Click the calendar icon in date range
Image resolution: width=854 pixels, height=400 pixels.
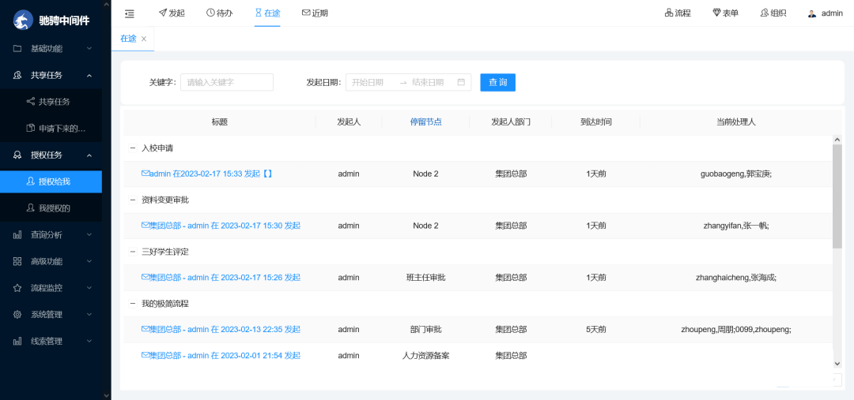(461, 82)
